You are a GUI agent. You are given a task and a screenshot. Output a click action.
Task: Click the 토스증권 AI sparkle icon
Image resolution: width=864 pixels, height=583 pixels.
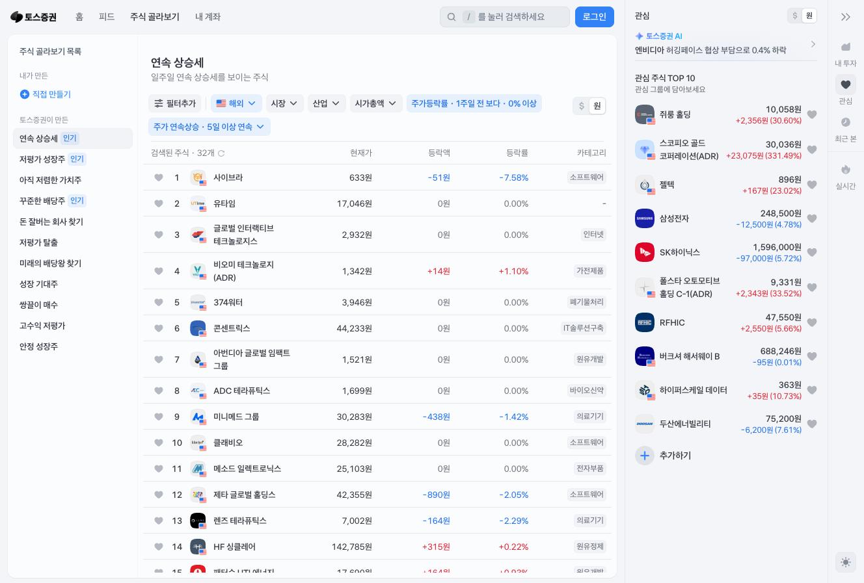pos(640,36)
